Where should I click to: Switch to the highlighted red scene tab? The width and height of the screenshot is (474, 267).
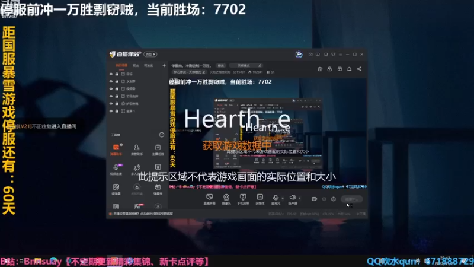121,65
